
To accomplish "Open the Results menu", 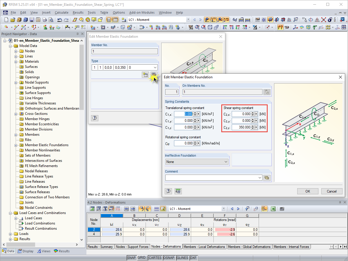I will click(x=78, y=12).
